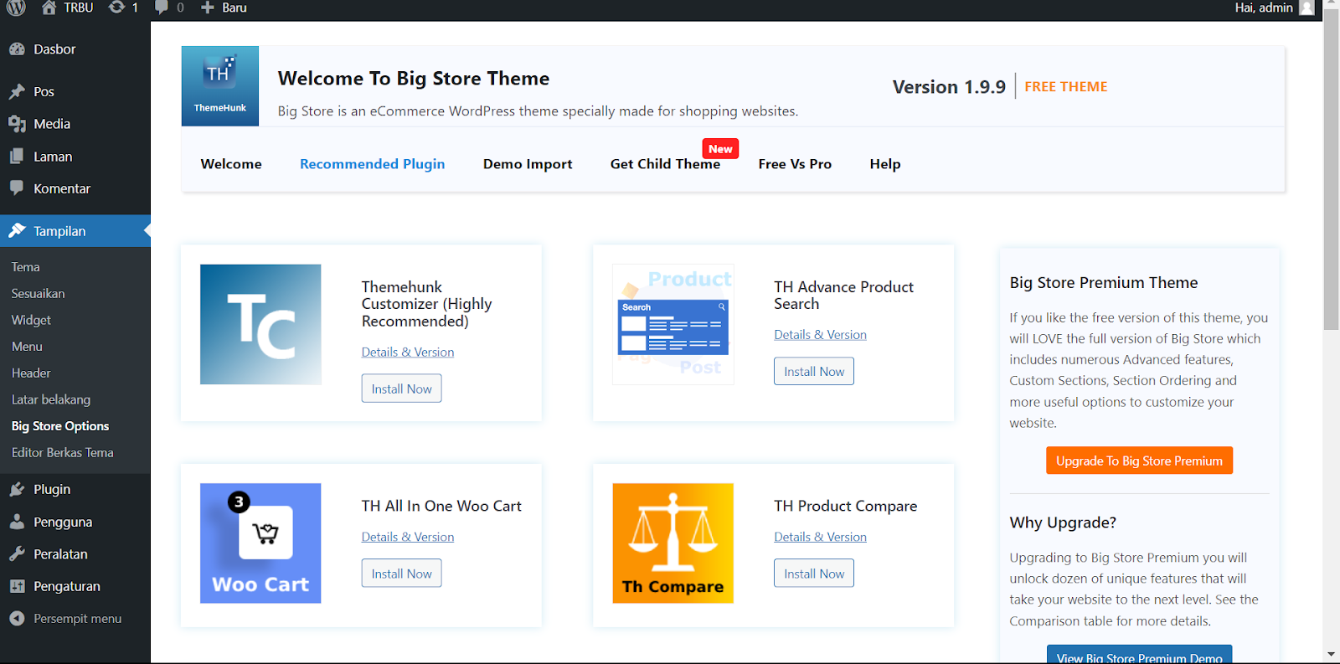
Task: Open the comments bubble icon in admin bar
Action: coord(162,8)
